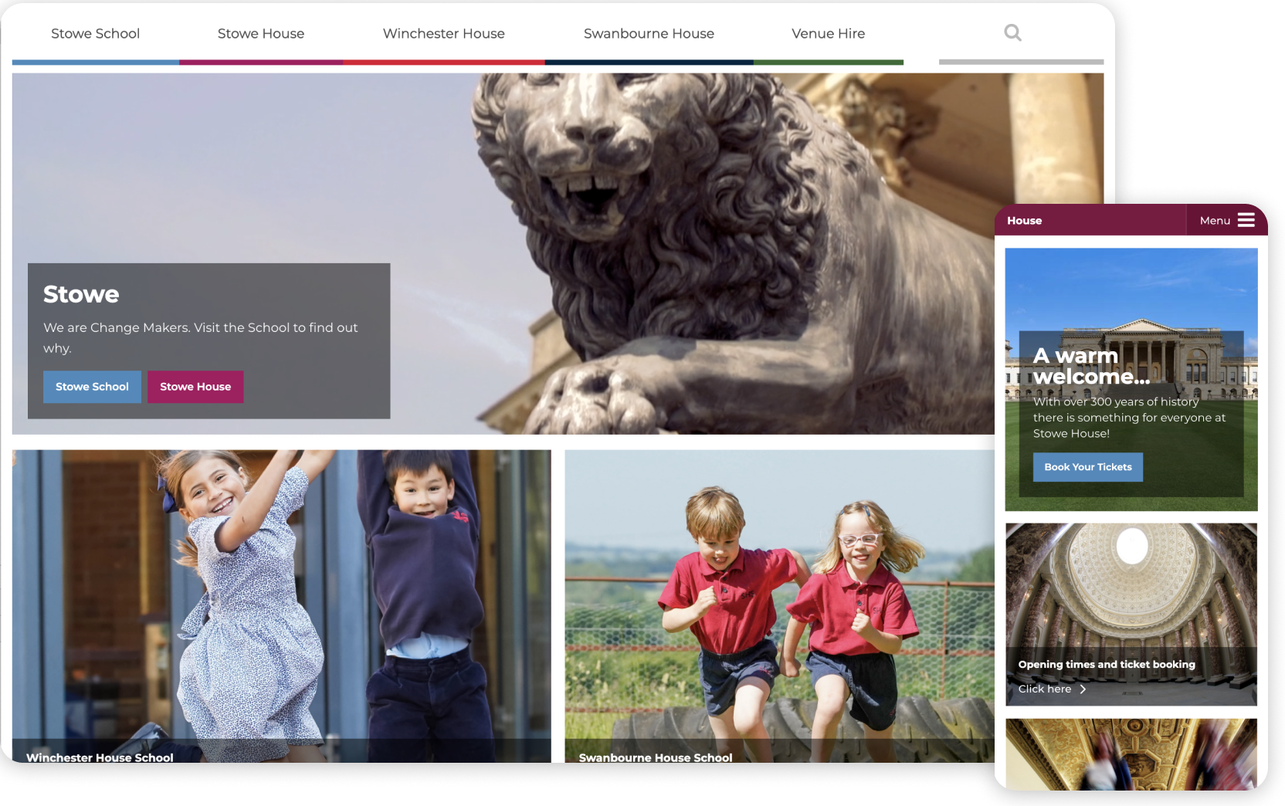Open the Venue Hire nav tab

828,33
